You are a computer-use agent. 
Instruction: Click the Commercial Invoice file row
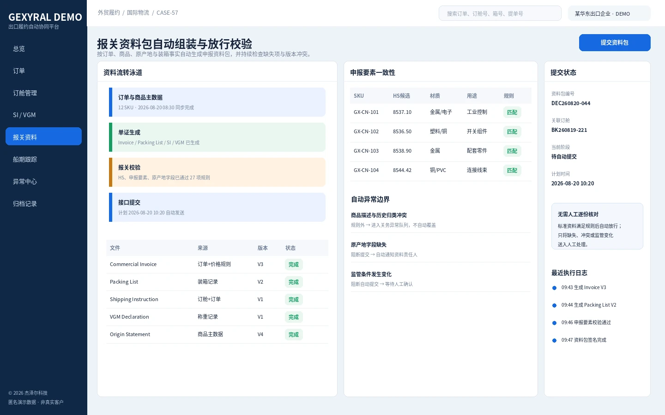(217, 264)
